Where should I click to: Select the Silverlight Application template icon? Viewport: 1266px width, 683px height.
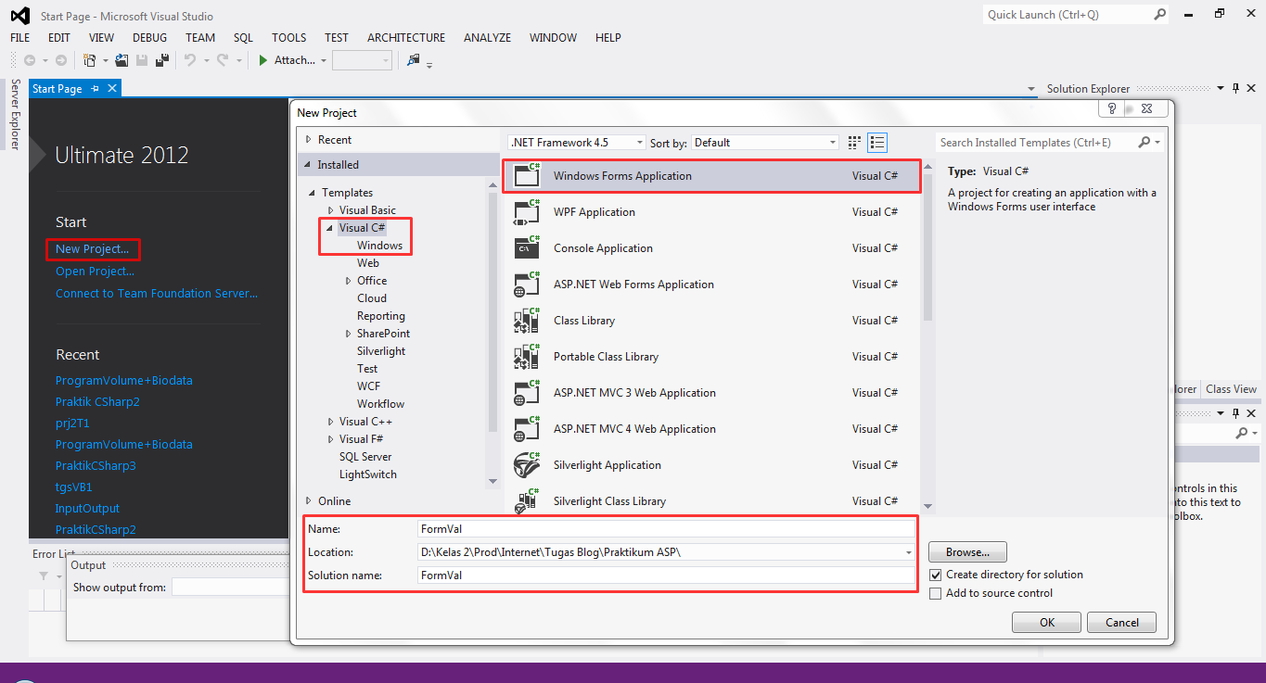(x=527, y=465)
